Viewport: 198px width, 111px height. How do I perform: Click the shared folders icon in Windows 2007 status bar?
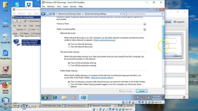136,102
